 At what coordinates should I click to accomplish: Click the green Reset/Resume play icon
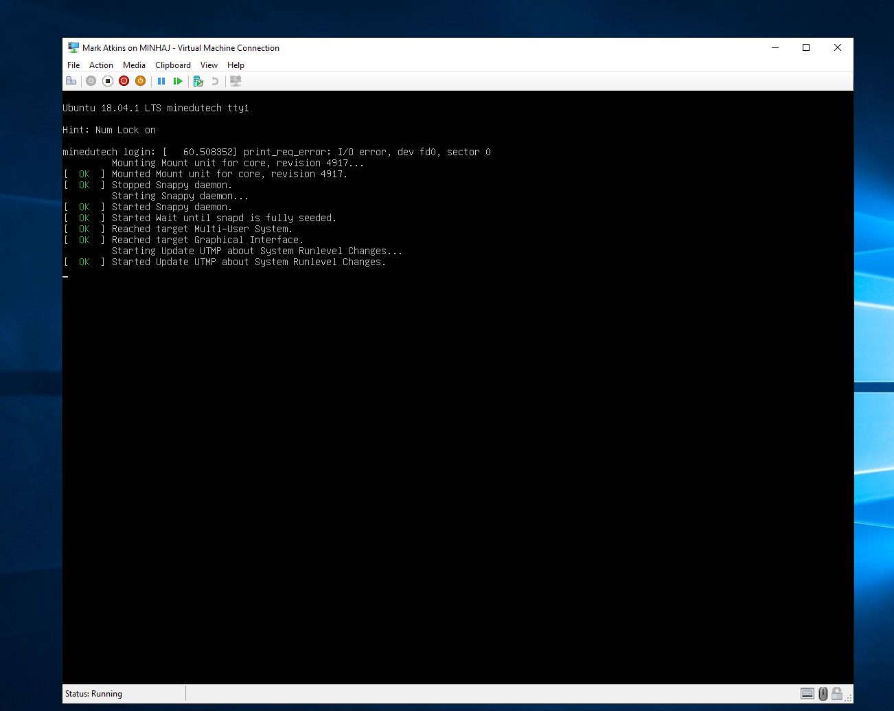point(178,81)
